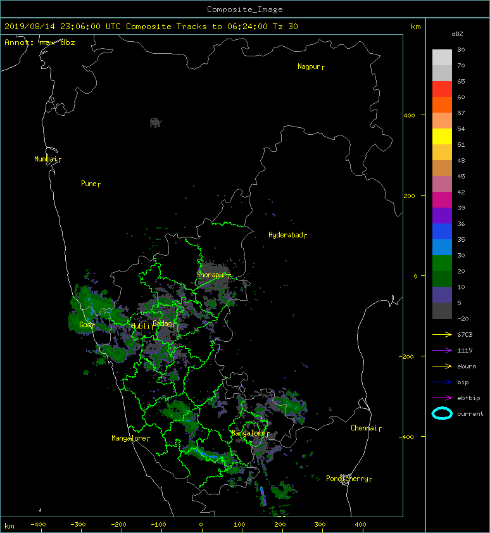The width and height of the screenshot is (490, 533).
Task: Click the 111V legend label
Action: [x=465, y=350]
